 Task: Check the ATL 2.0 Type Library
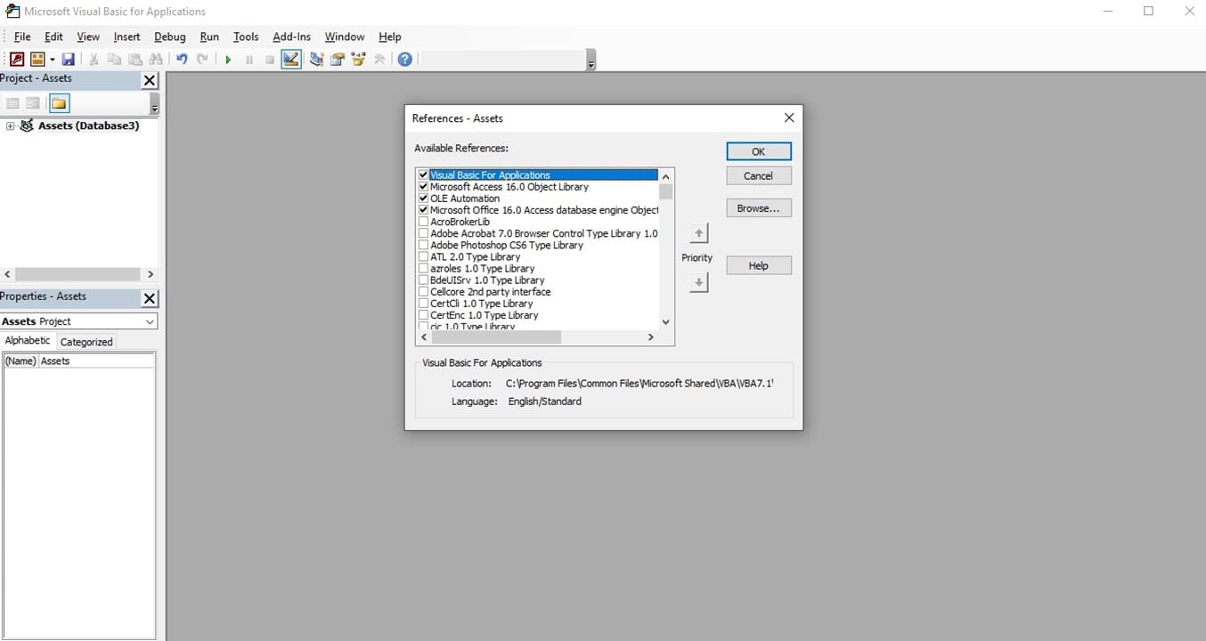click(423, 256)
